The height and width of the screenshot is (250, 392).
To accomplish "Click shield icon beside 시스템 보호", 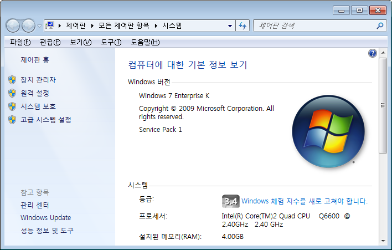I will pyautogui.click(x=12, y=106).
